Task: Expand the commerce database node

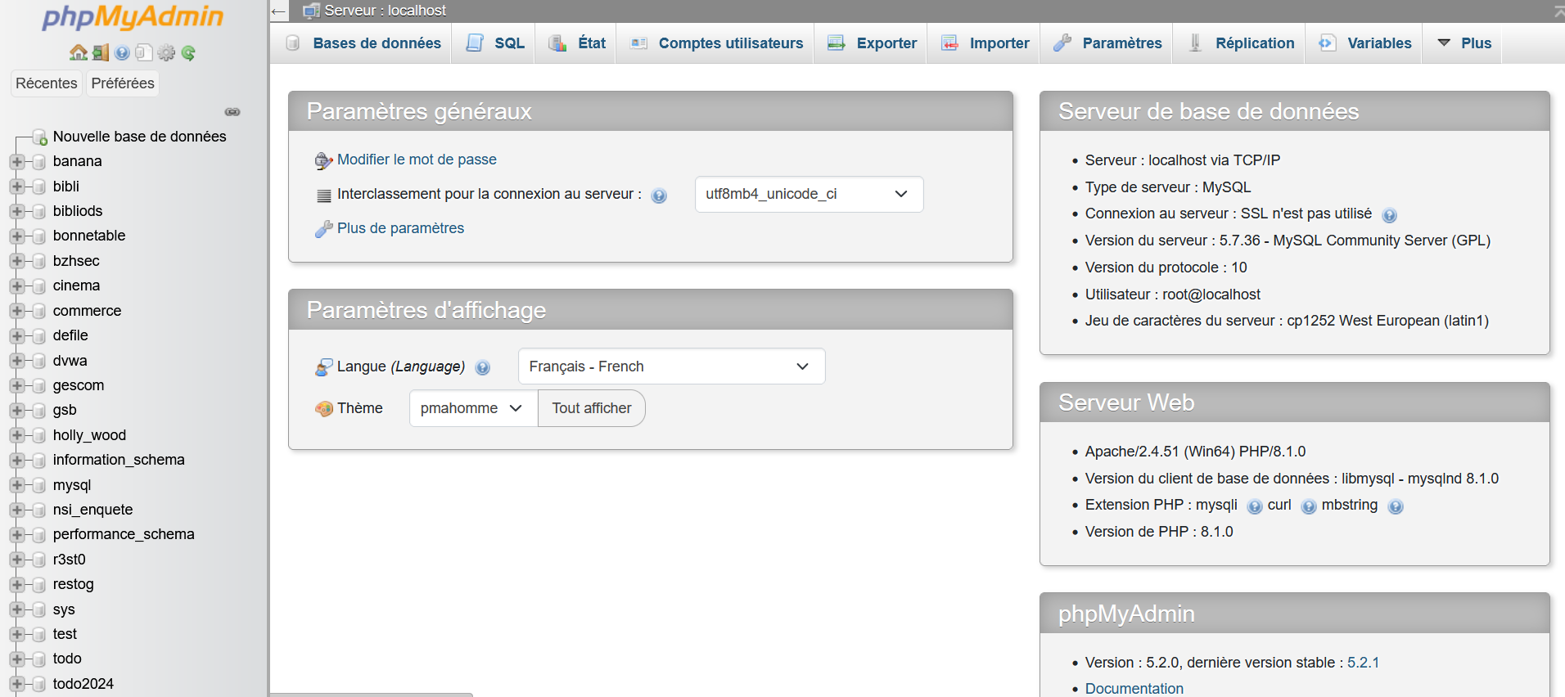Action: 17,311
